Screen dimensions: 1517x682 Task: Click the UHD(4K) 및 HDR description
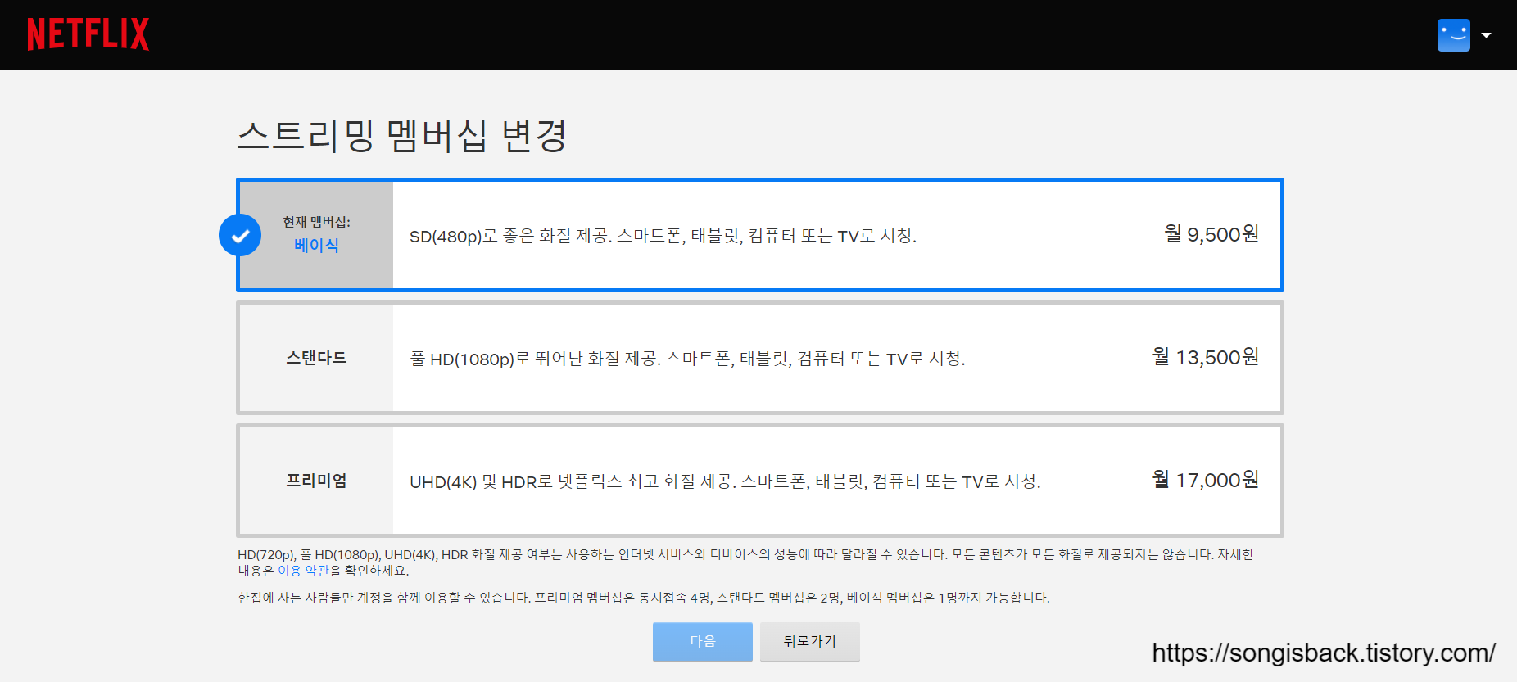725,481
